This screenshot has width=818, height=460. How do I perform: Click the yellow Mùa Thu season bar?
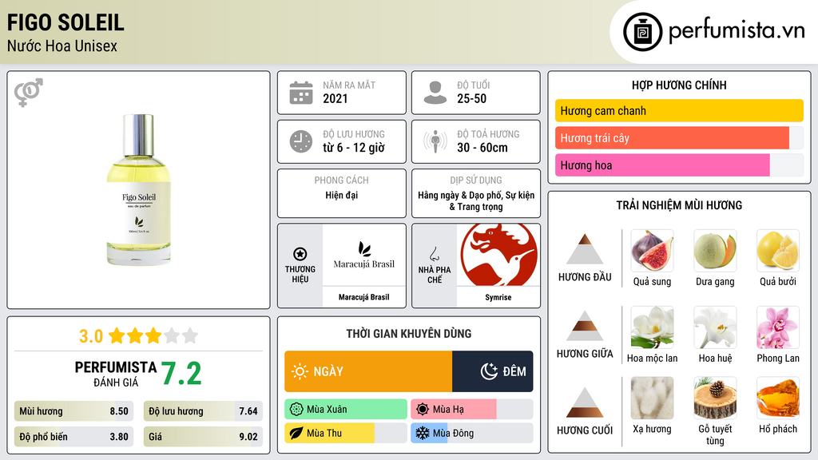[x=330, y=433]
